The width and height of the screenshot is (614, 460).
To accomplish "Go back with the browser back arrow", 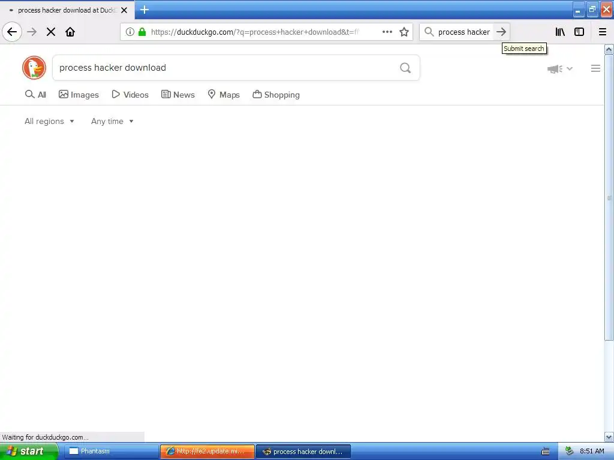I will pyautogui.click(x=12, y=32).
